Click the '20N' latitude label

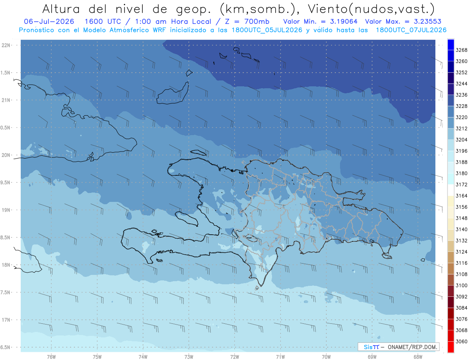pyautogui.click(x=6, y=155)
